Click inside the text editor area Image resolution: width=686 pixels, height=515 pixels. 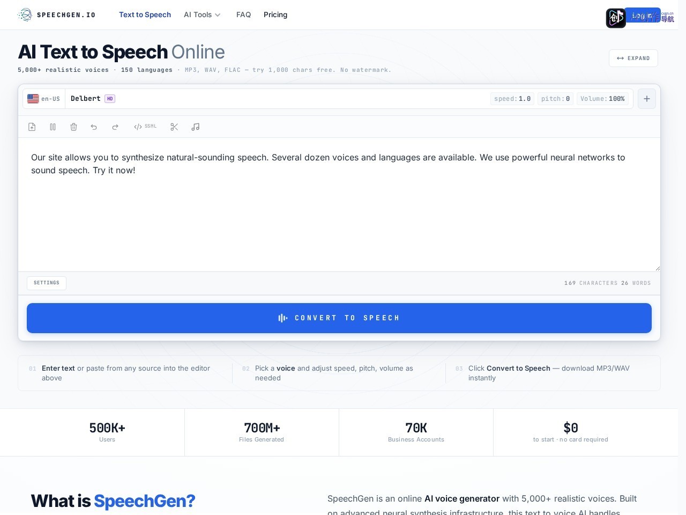(339, 204)
